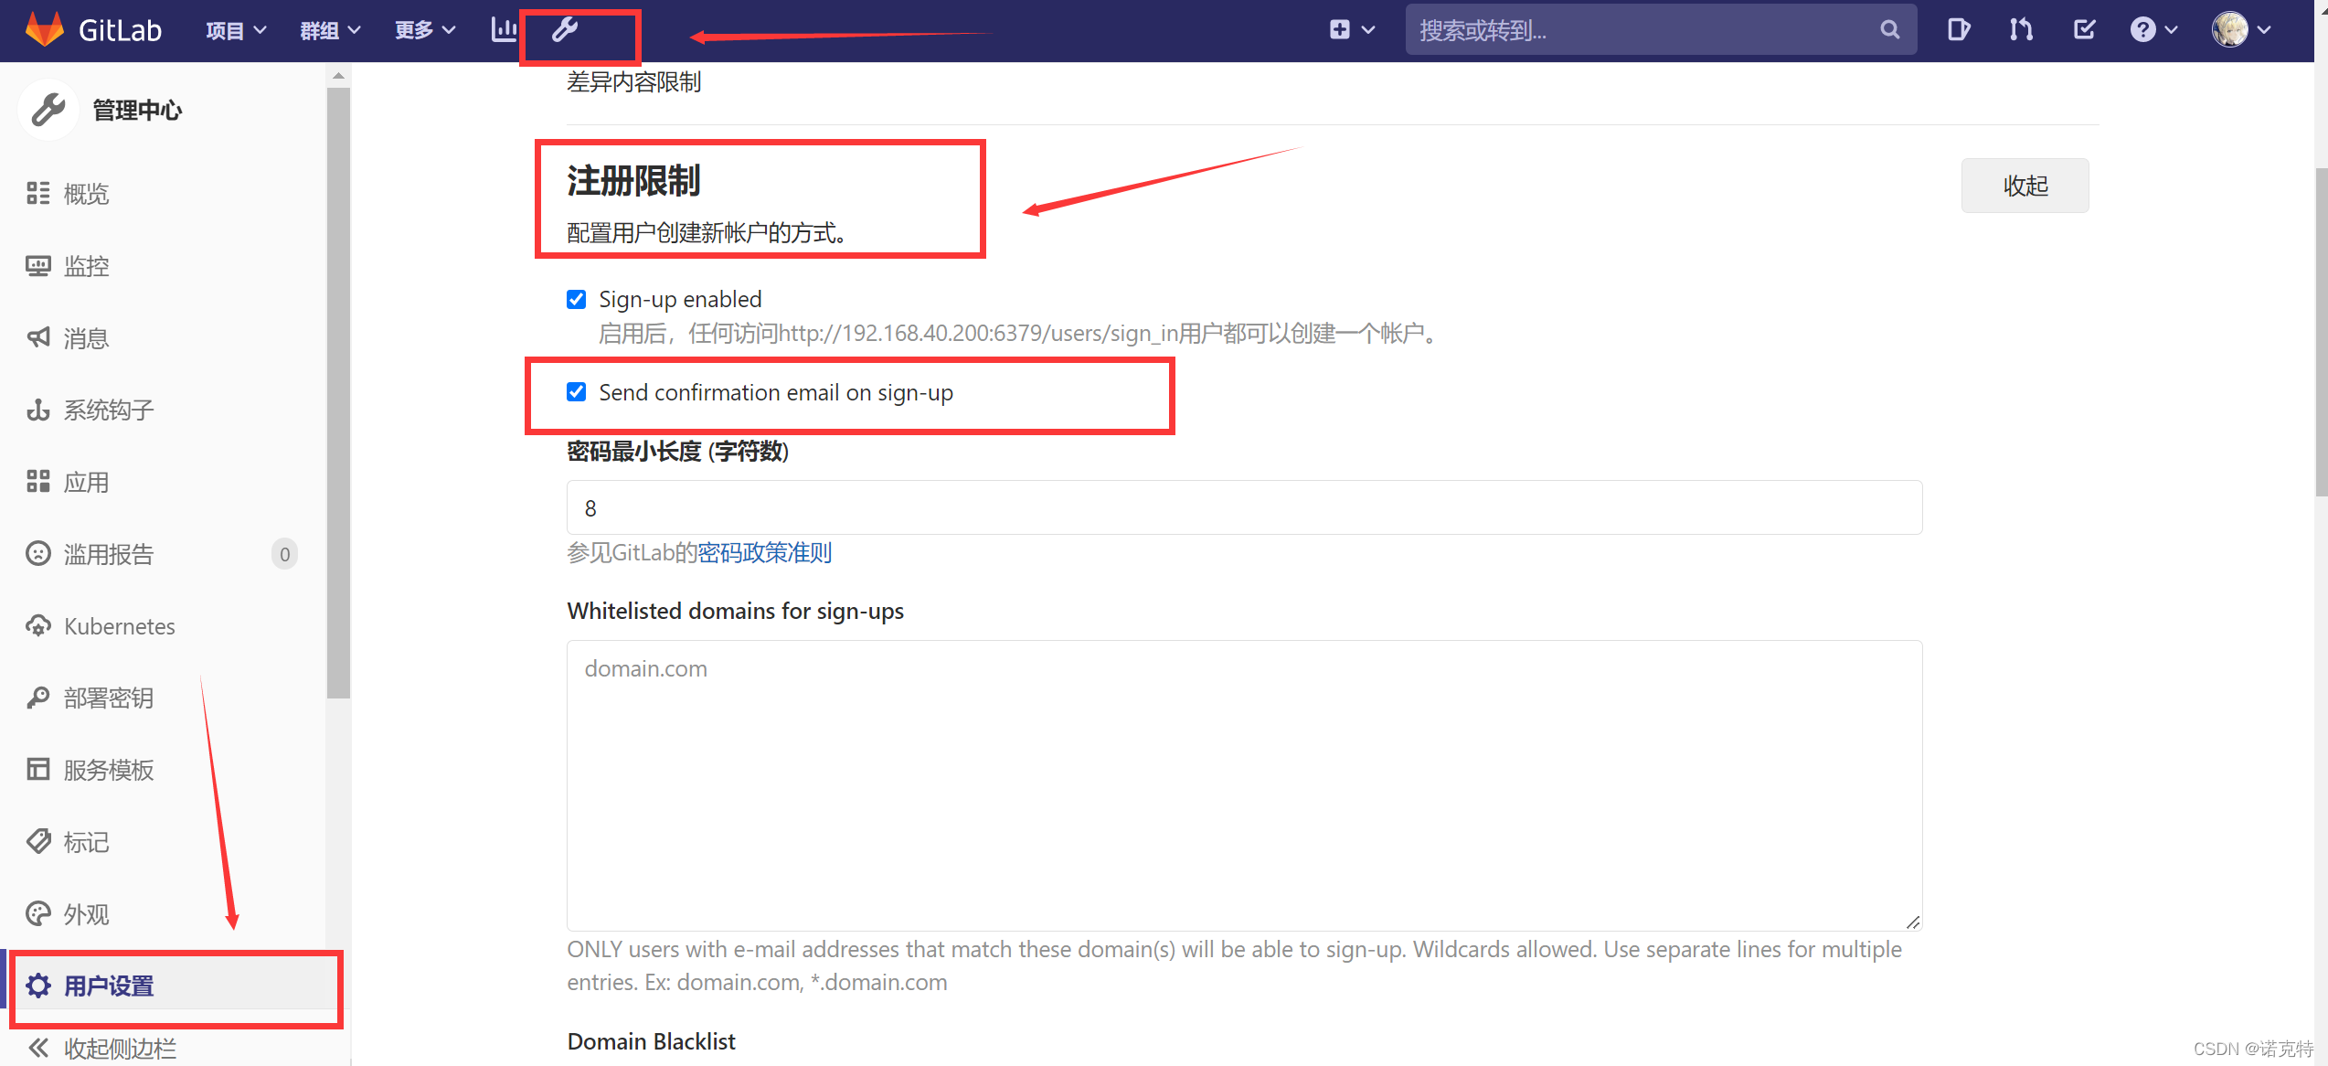Open the 密码政策准则 link
Viewport: 2328px width, 1066px height.
764,552
